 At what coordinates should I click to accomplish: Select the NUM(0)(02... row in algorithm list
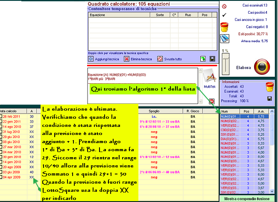pyautogui.click(x=245, y=121)
